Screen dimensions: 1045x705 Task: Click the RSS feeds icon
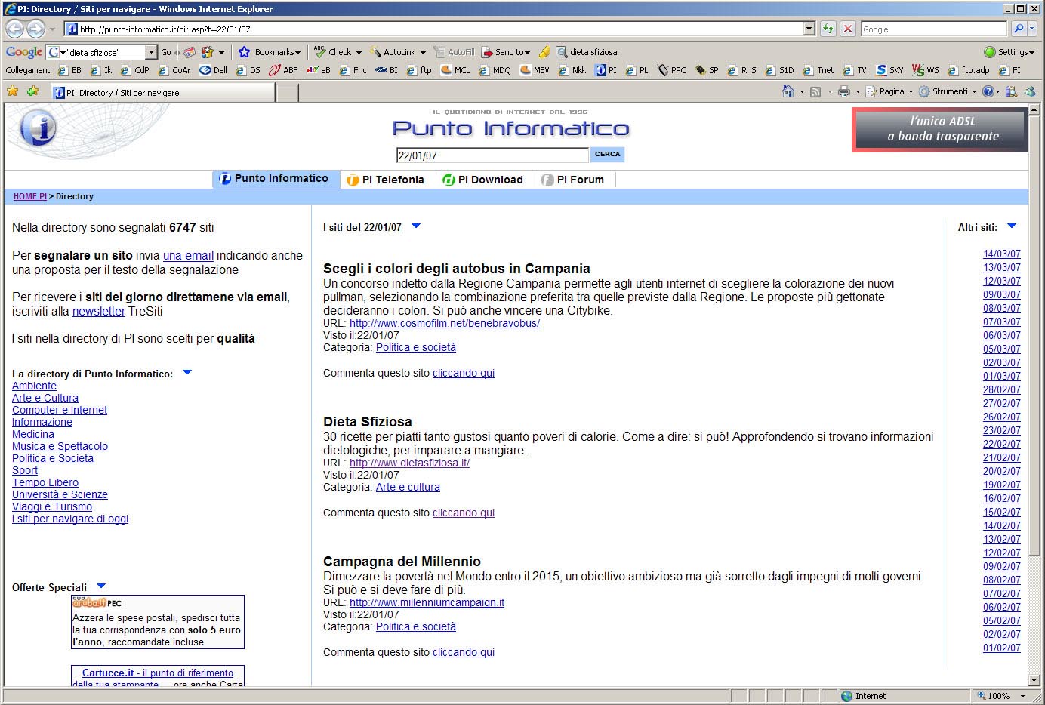[x=815, y=92]
